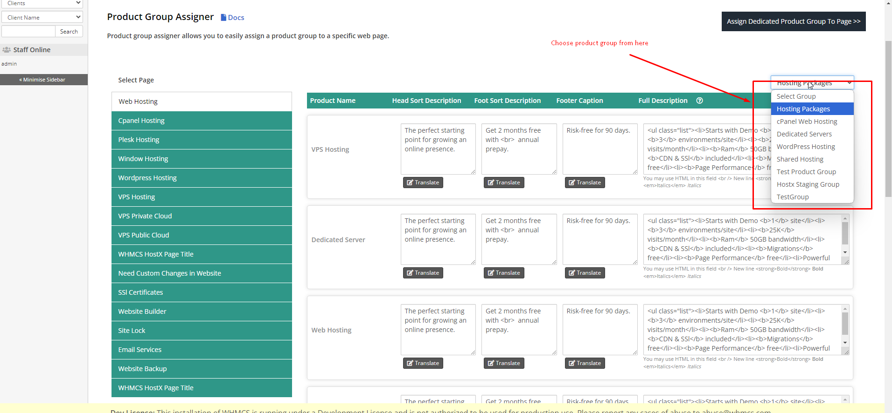The image size is (892, 413).
Task: Click Translate under Dedicated Server footer caption
Action: pyautogui.click(x=585, y=273)
